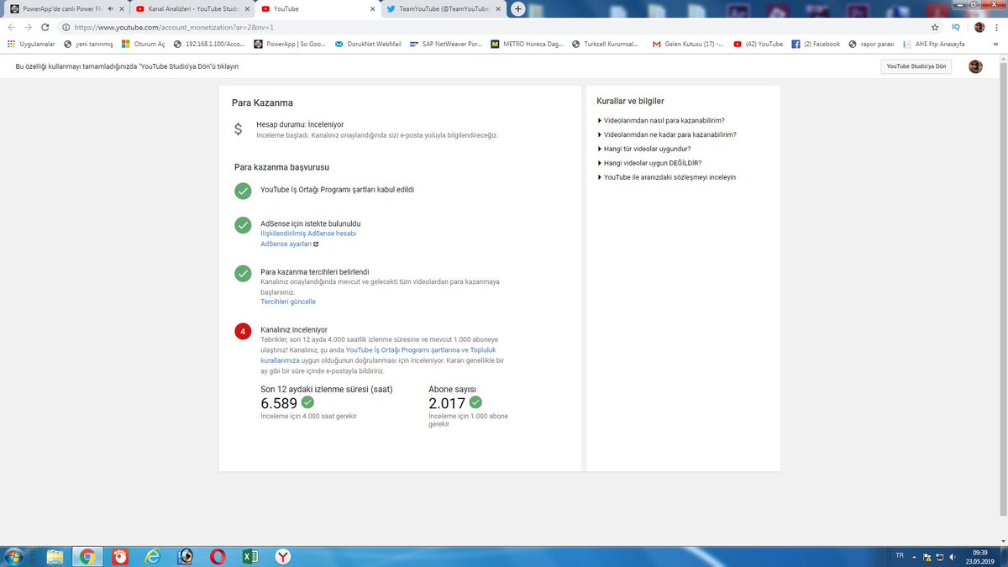
Task: Go back with the browser back arrow
Action: [11, 27]
